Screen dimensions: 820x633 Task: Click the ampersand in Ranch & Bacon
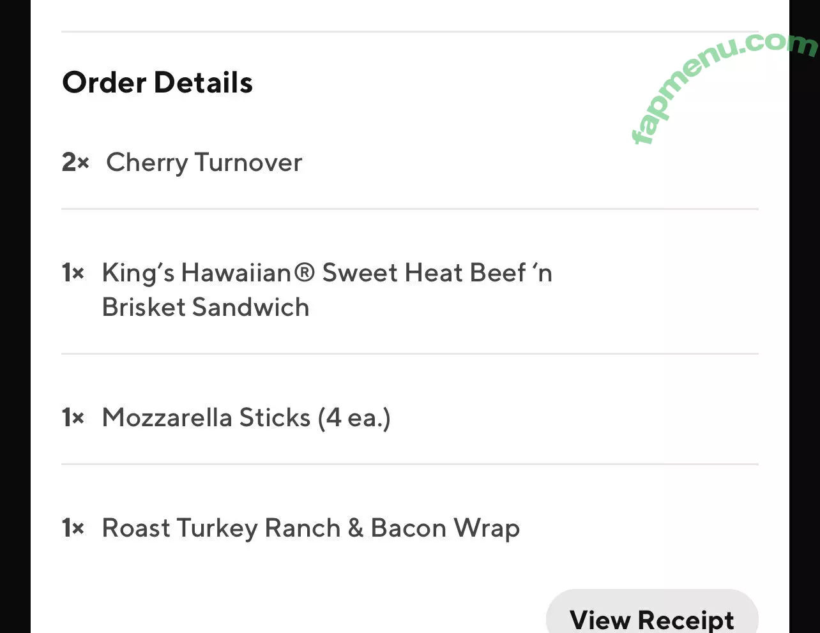pos(356,528)
